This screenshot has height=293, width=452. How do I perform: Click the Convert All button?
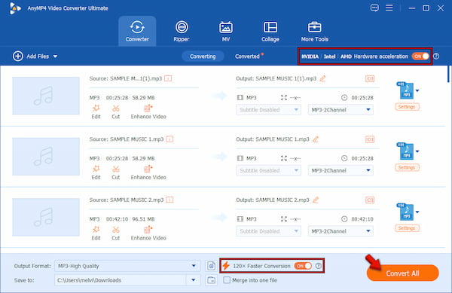click(403, 273)
